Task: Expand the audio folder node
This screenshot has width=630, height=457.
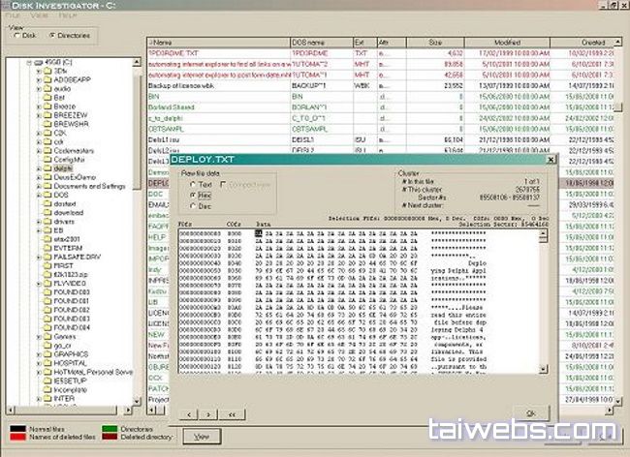Action: (39, 89)
